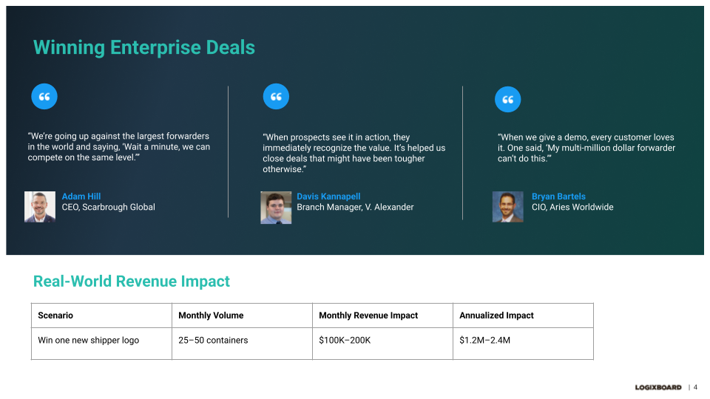Click the quote starting 'When we give a demo'
The height and width of the screenshot is (399, 710).
coord(586,148)
